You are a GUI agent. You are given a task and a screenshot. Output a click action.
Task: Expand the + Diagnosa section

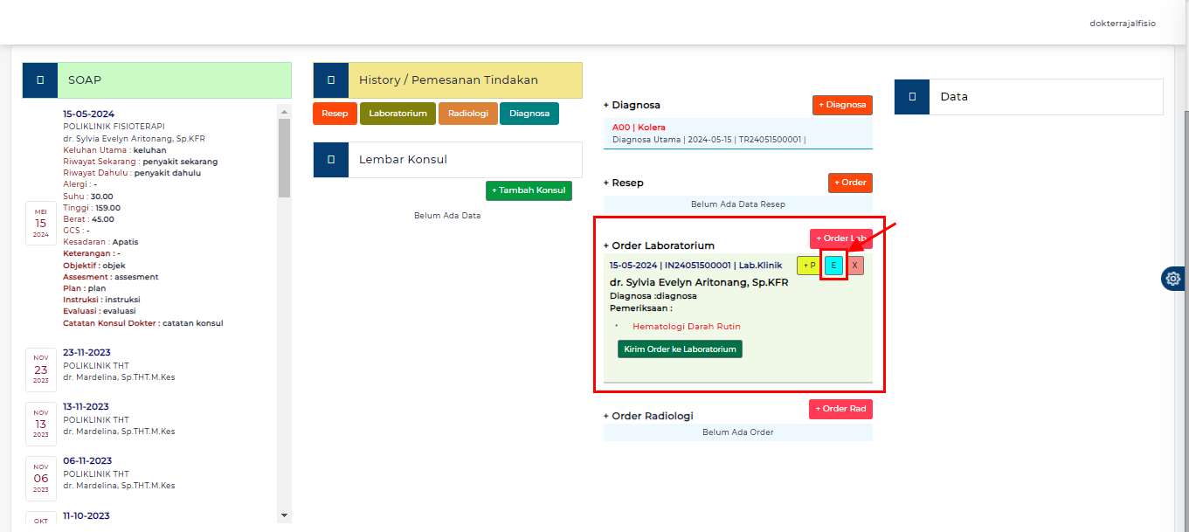(x=633, y=105)
